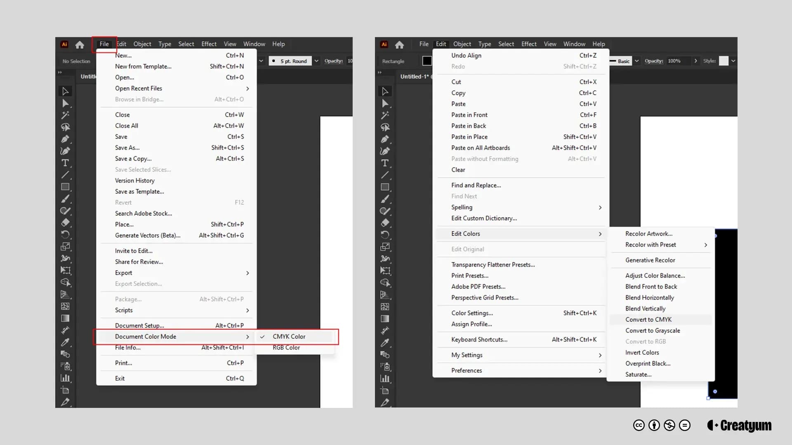This screenshot has height=445, width=792.
Task: Toggle CMYK Color document mode
Action: pos(289,336)
